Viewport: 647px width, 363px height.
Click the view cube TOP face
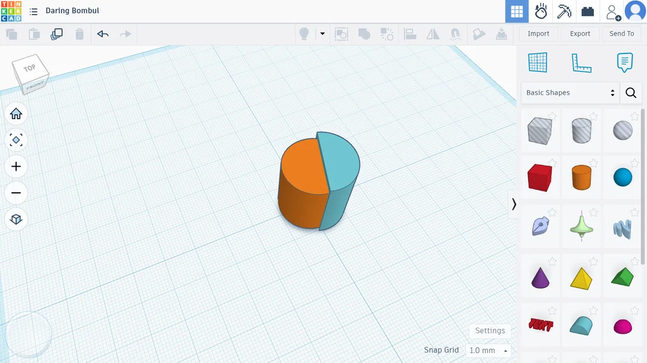point(30,67)
